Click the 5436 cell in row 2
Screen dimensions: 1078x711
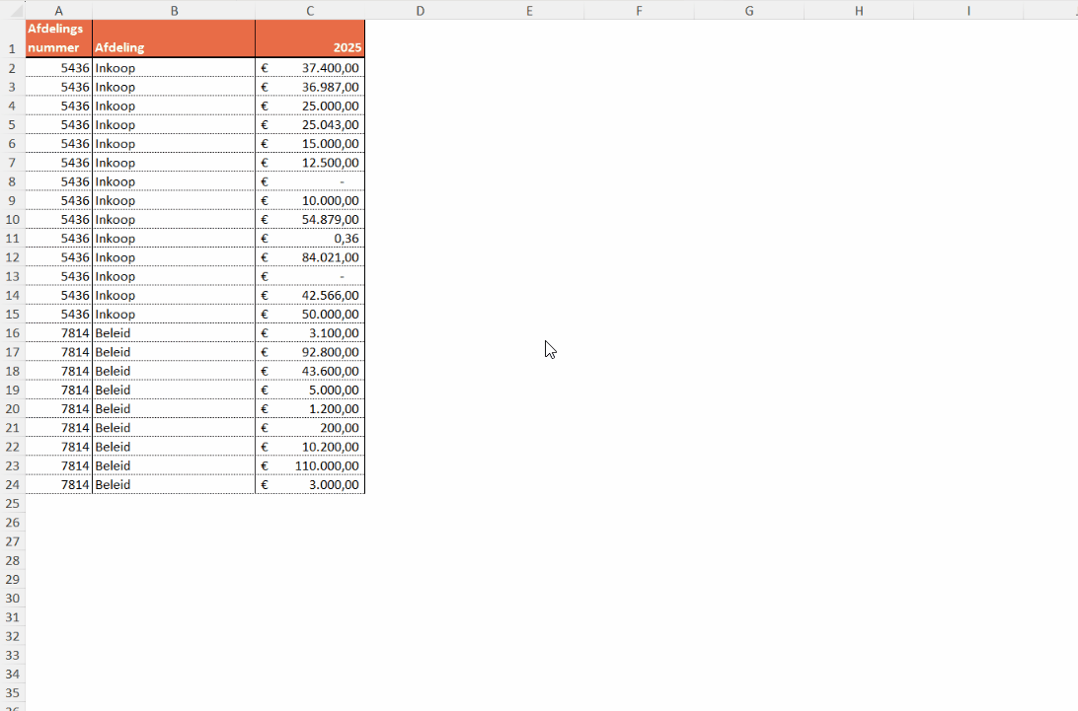point(59,67)
